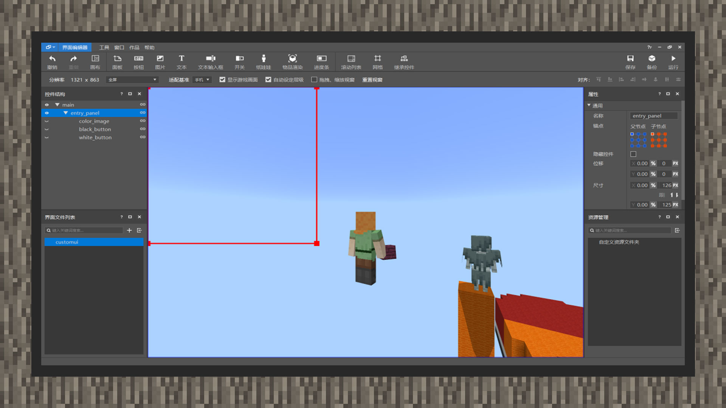This screenshot has height=408, width=726.
Task: Select the color_image tree row
Action: 94,121
